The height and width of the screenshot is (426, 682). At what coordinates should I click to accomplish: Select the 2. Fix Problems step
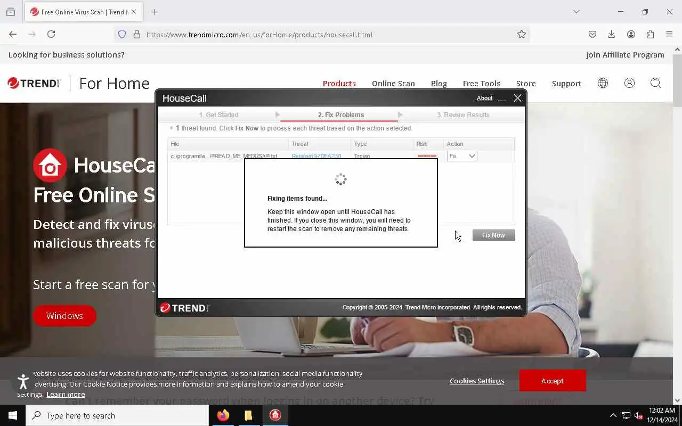coord(341,115)
